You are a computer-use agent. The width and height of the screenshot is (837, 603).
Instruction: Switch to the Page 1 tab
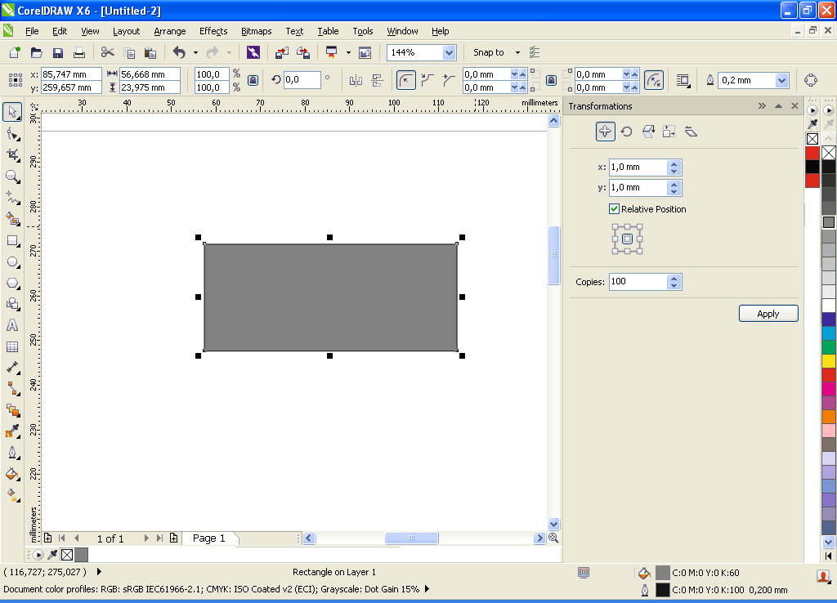click(208, 538)
